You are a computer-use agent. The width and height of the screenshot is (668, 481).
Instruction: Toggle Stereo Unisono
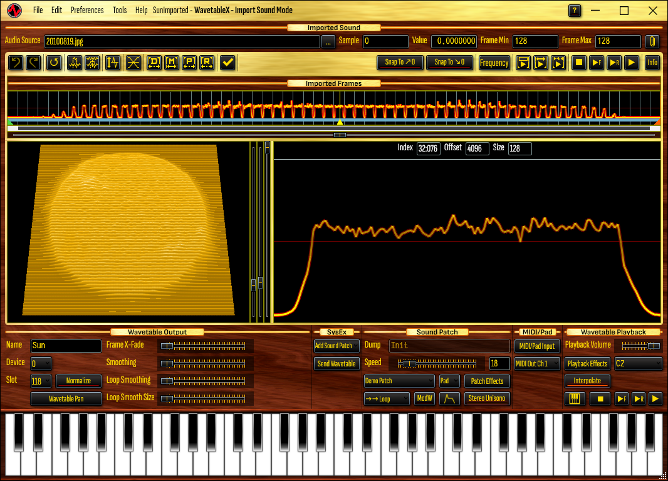point(486,398)
